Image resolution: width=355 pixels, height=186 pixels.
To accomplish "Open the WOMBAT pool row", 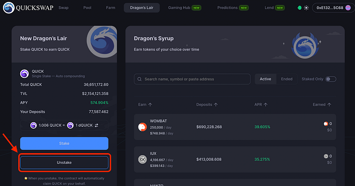I will (x=235, y=127).
